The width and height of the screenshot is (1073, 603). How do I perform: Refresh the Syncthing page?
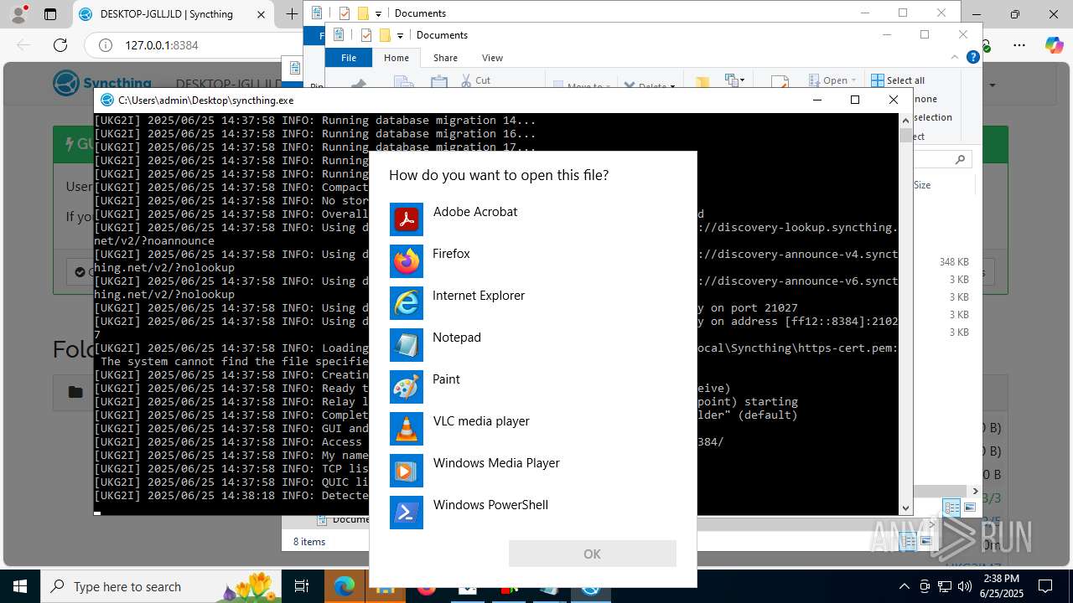[x=60, y=45]
